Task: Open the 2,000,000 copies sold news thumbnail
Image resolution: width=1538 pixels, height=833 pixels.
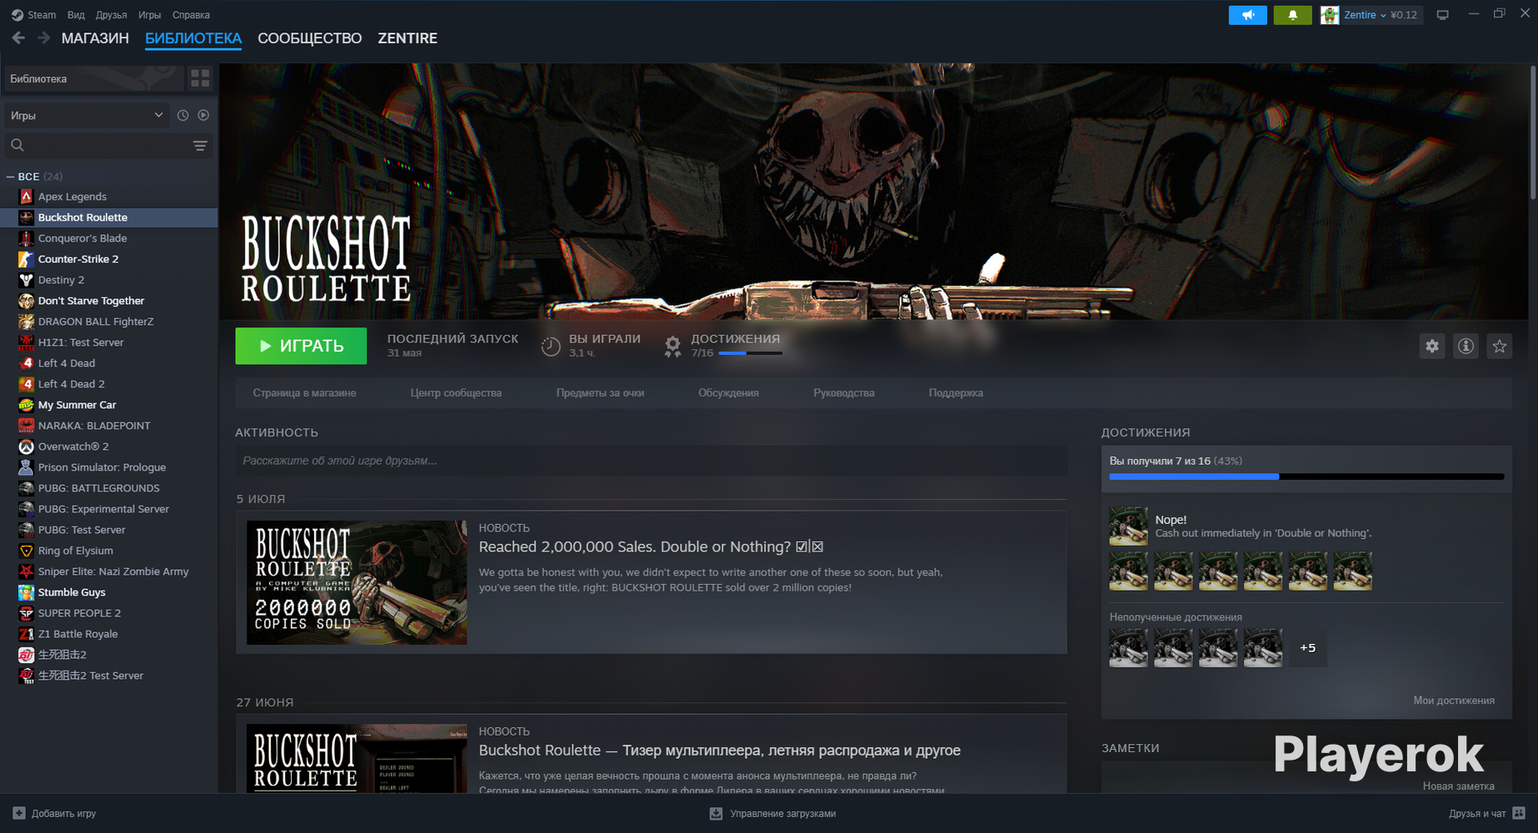Action: (x=357, y=582)
